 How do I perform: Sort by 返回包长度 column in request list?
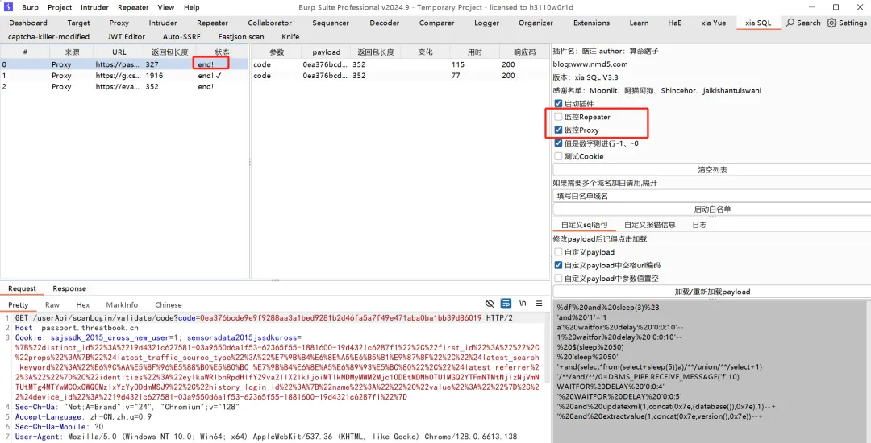coord(169,52)
